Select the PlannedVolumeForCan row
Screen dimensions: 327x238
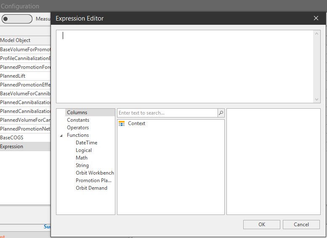[x=25, y=120]
